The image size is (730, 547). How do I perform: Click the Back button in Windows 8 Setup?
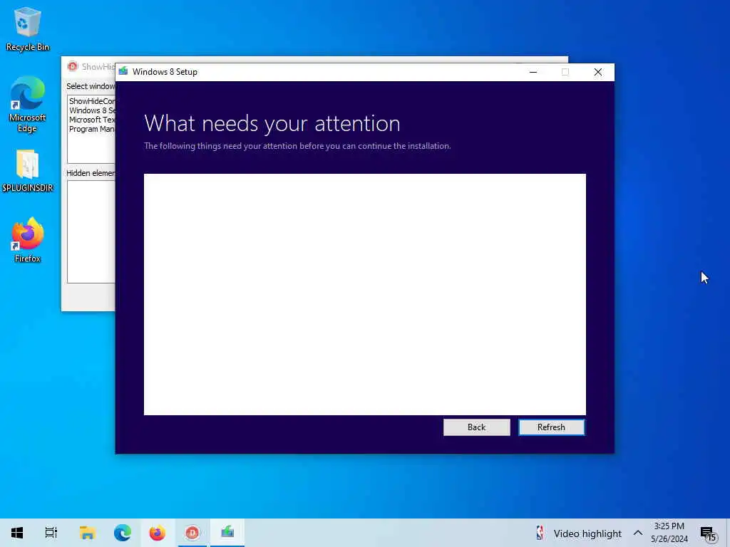tap(476, 427)
